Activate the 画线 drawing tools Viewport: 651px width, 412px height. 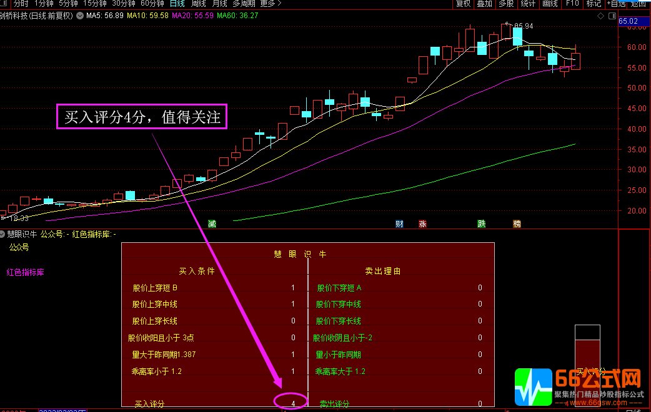coord(550,4)
